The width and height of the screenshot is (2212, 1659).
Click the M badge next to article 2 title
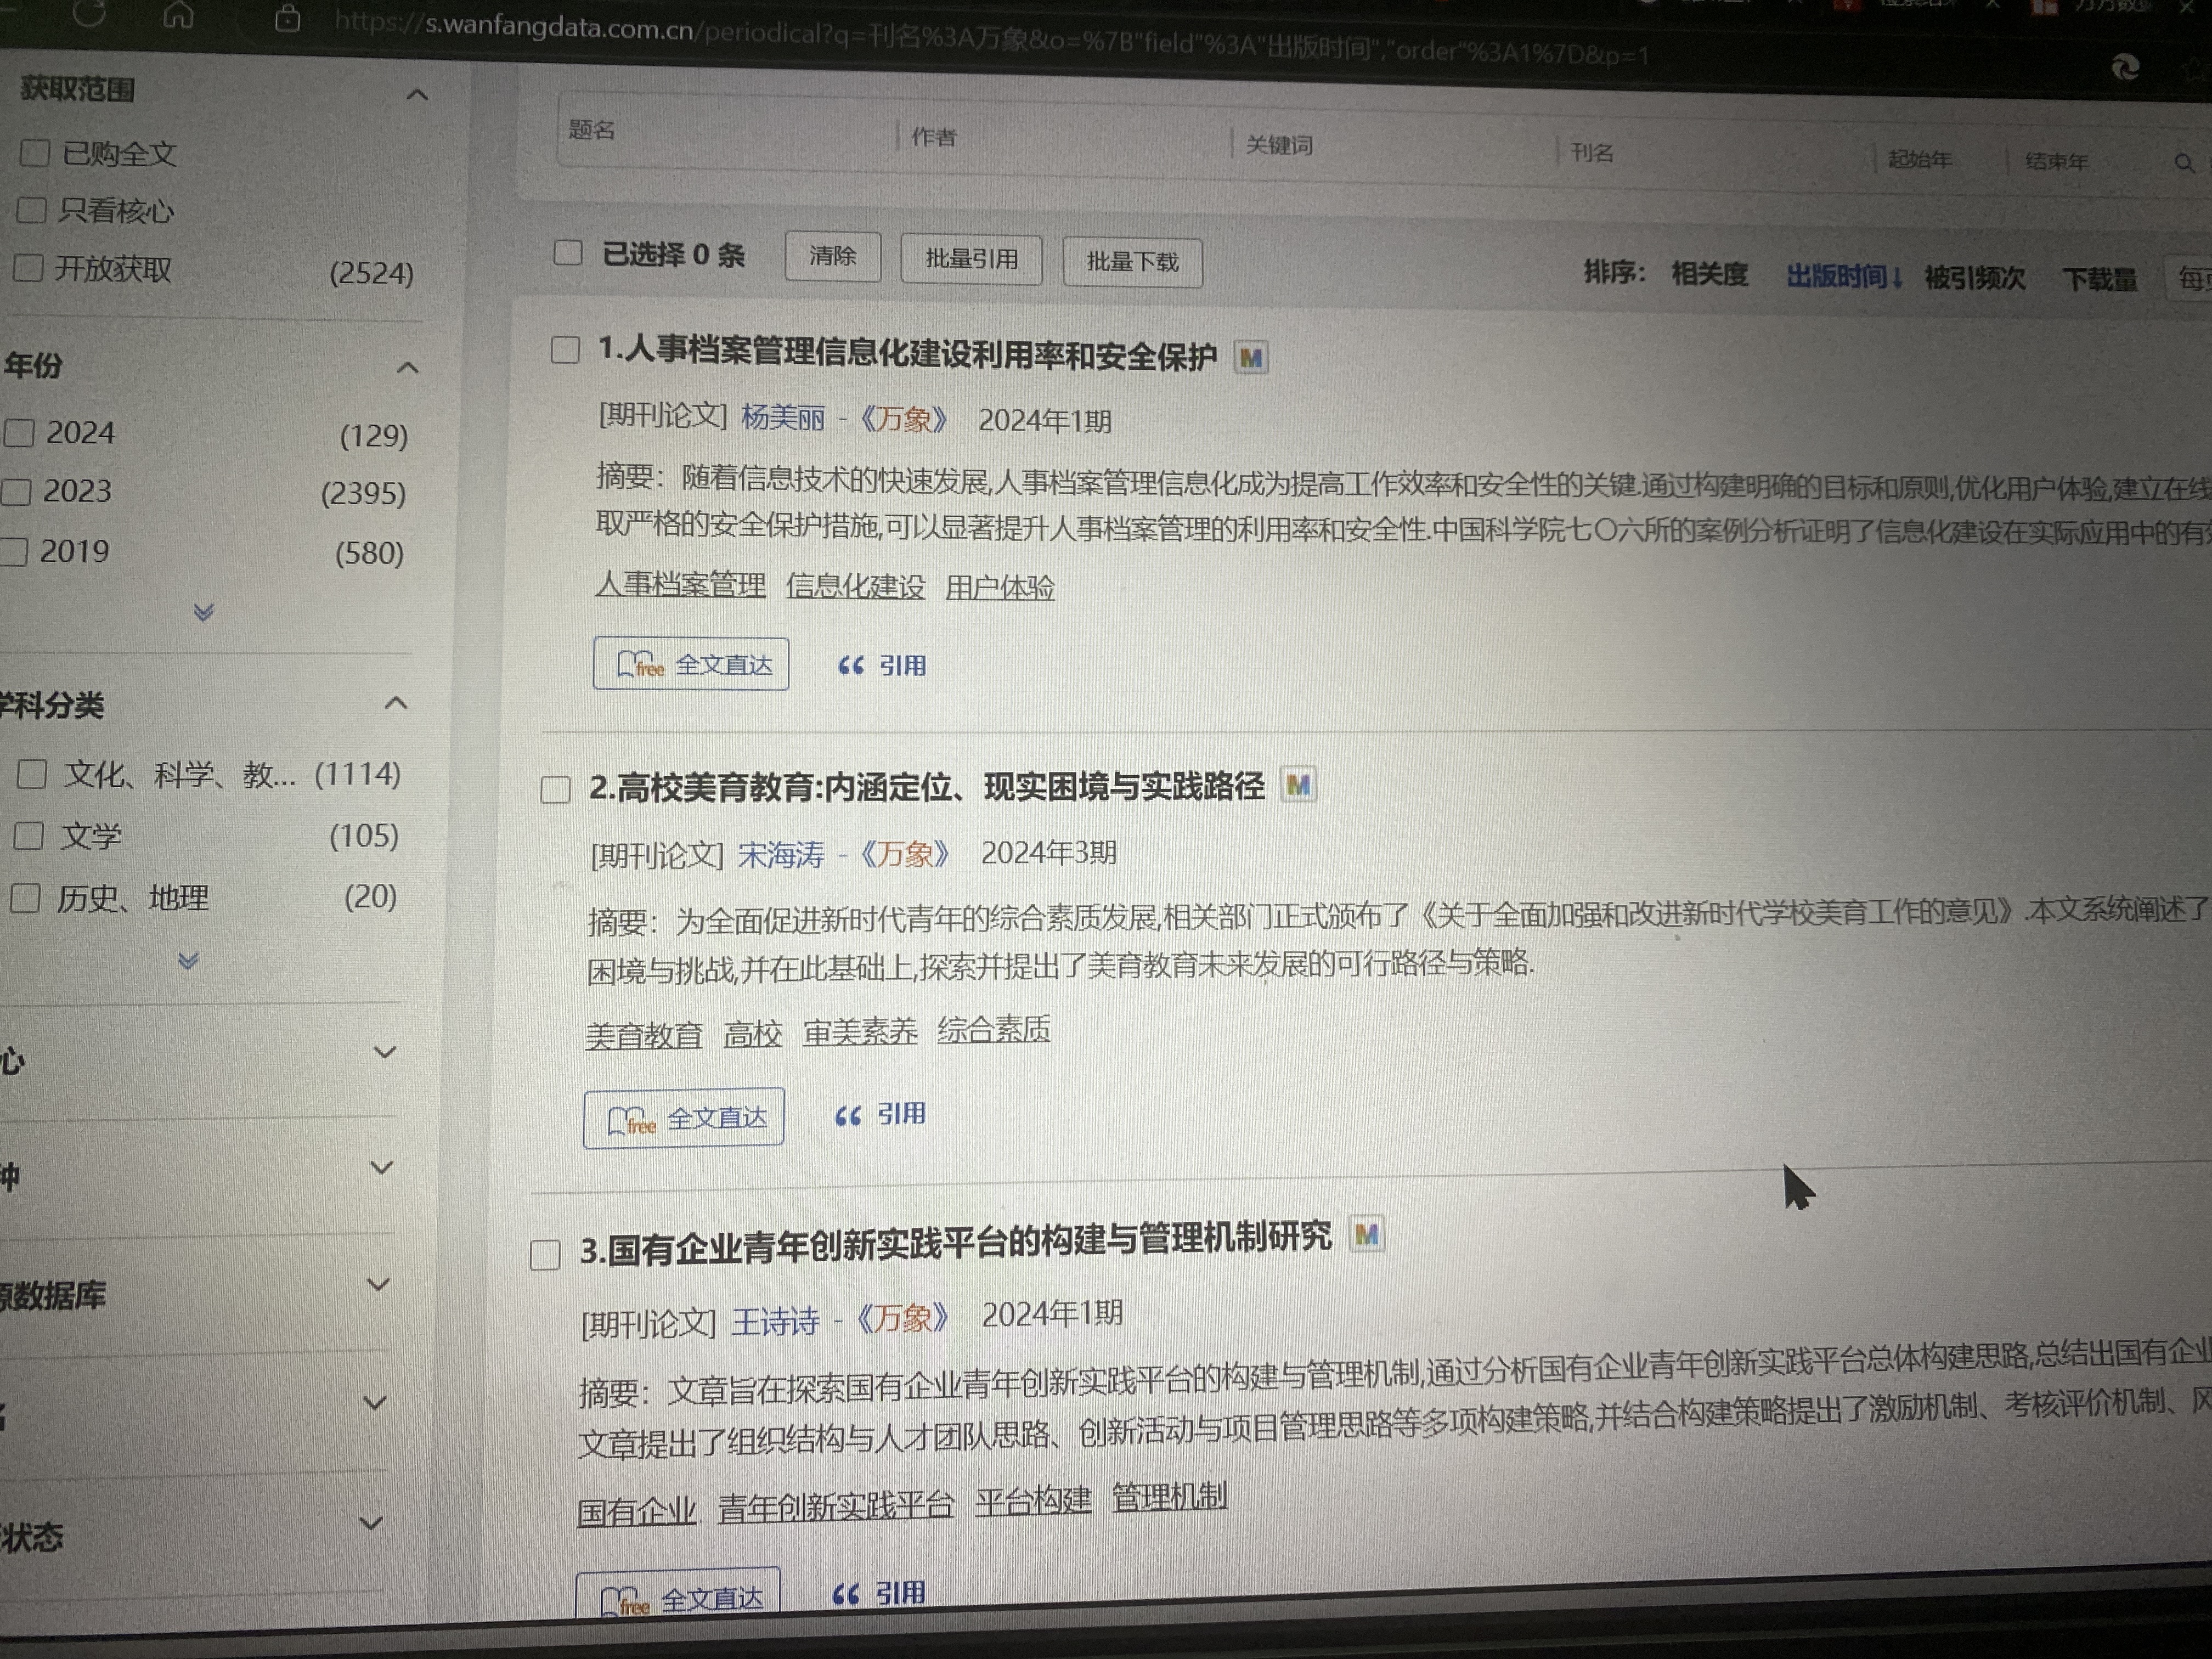click(x=1298, y=785)
